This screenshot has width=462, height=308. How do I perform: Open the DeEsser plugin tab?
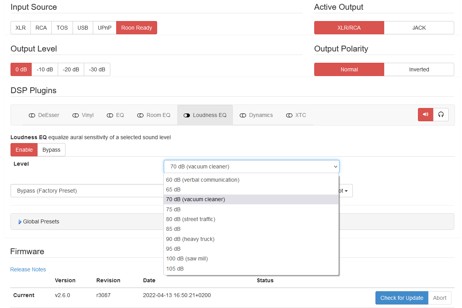coord(44,115)
